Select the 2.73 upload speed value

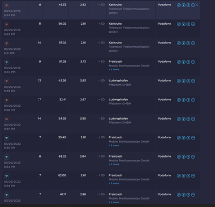point(83,62)
